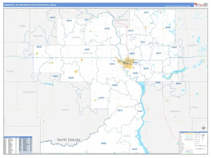Click the thick black line sample in the legend

(x=189, y=139)
